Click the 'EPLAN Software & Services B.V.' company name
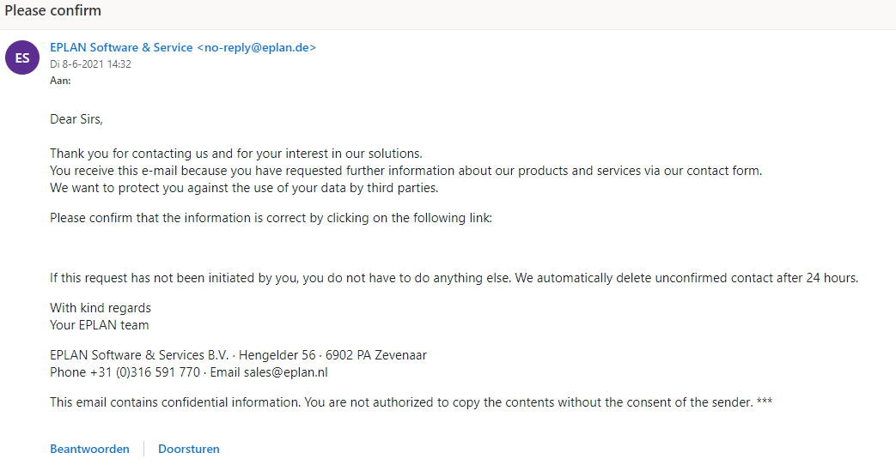 coord(139,355)
